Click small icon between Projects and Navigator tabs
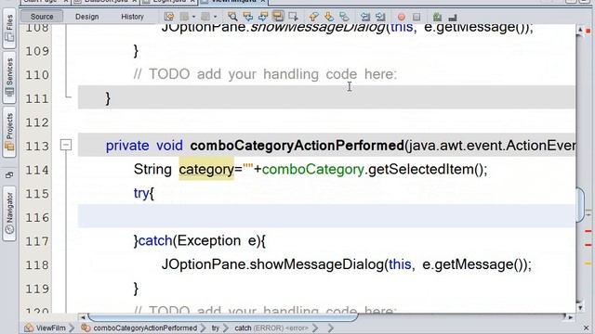This screenshot has width=595, height=334. [9, 174]
